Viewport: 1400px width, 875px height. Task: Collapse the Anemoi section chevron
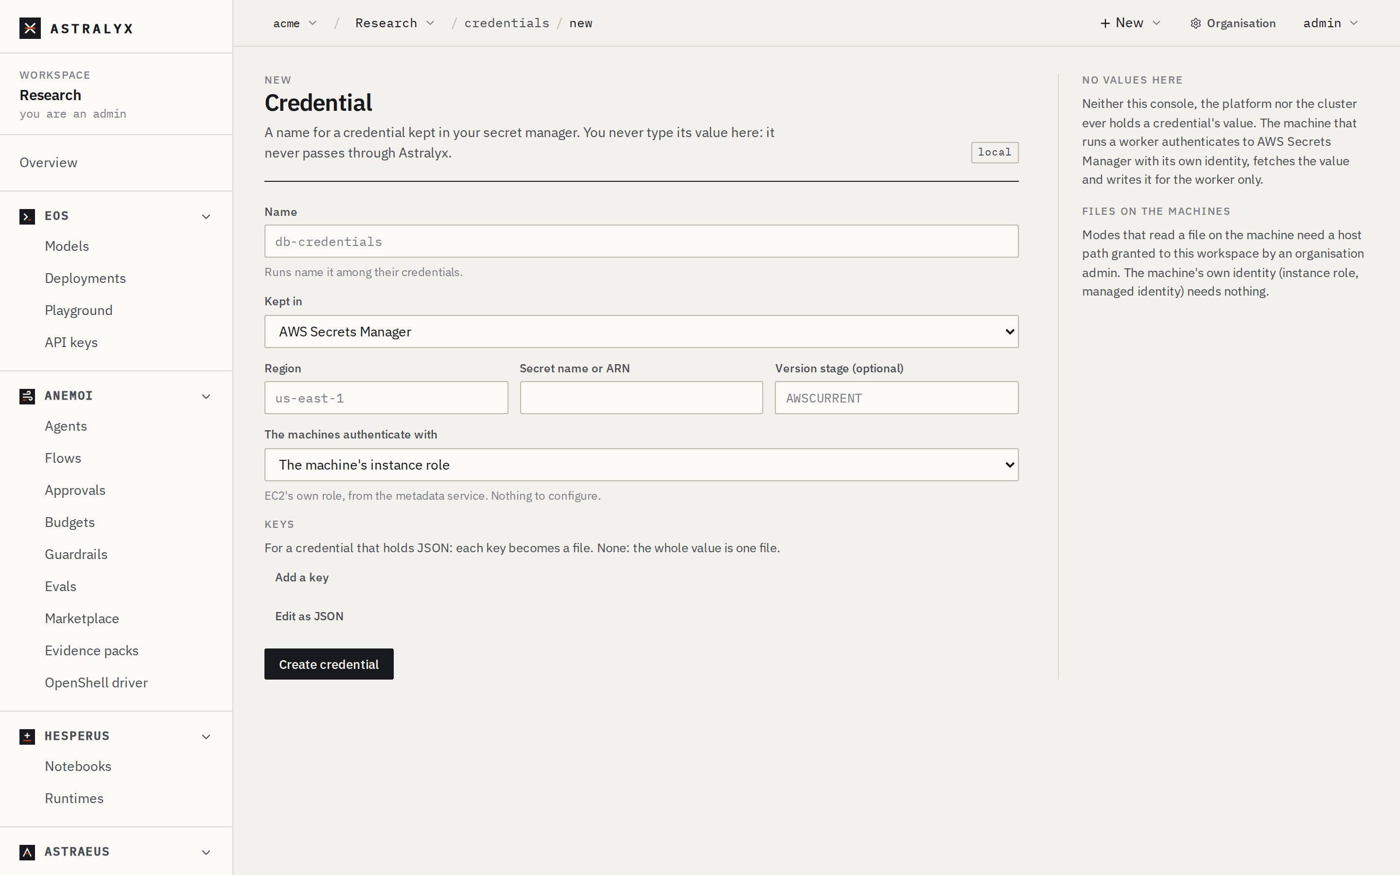tap(206, 396)
